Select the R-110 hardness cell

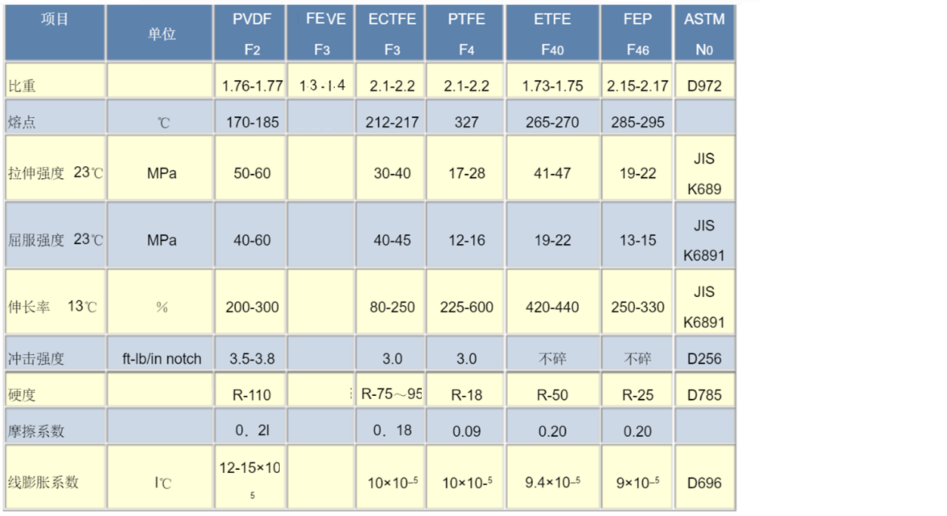[252, 394]
